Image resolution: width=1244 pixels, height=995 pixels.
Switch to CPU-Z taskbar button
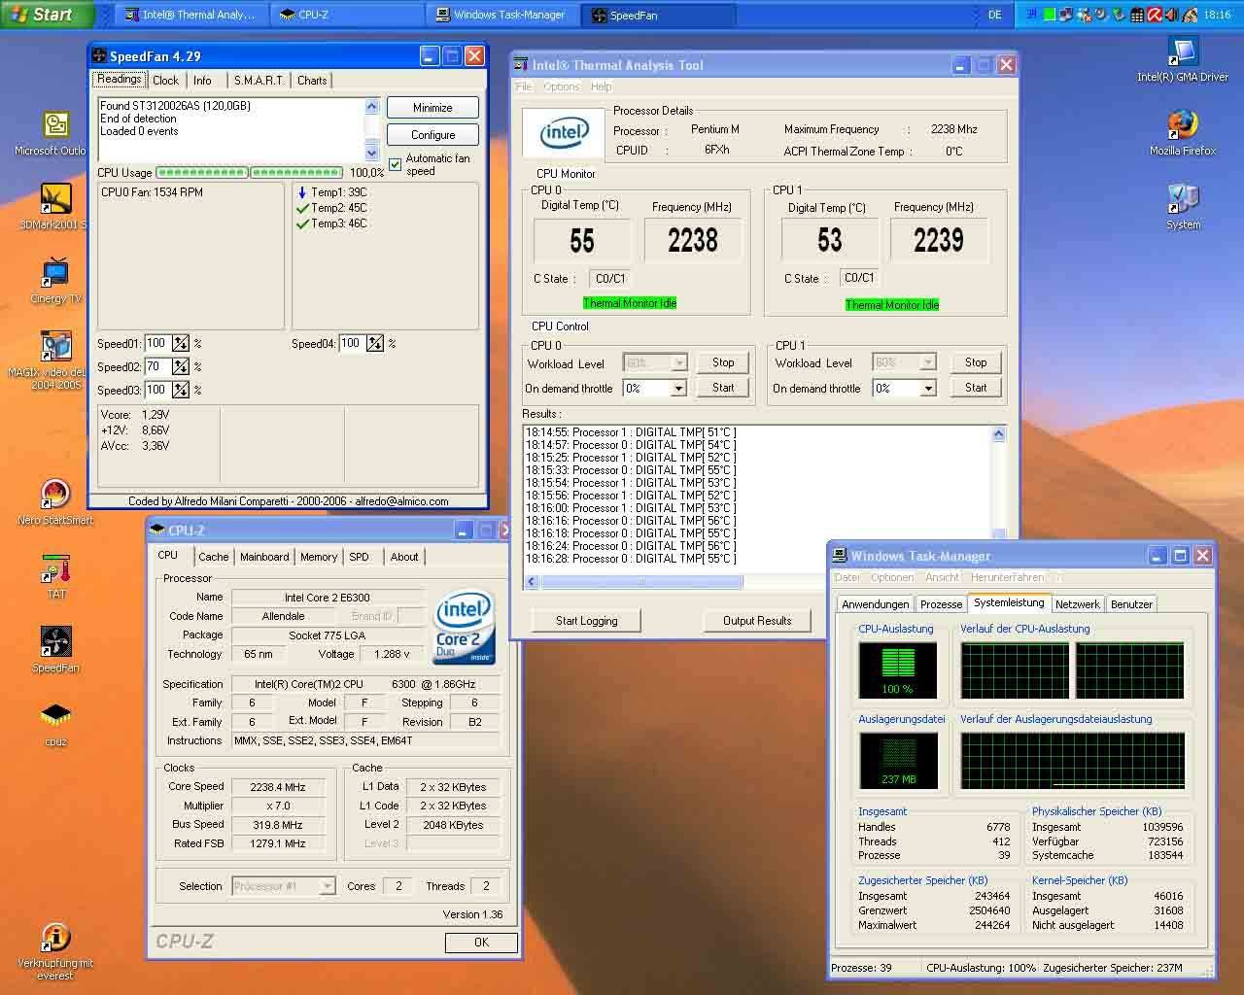click(347, 15)
